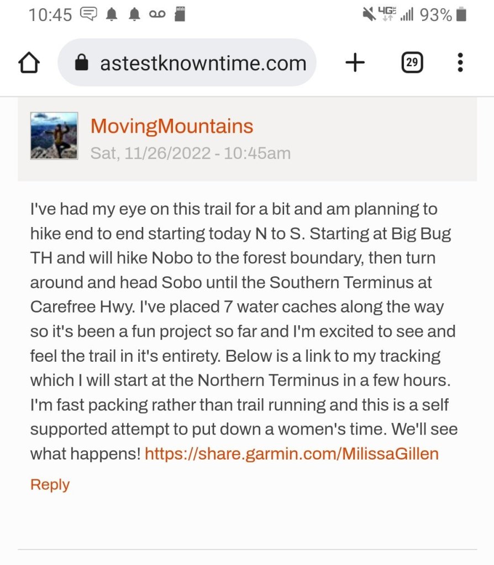The width and height of the screenshot is (494, 565).
Task: Open the three-dot Chrome menu
Action: 460,63
